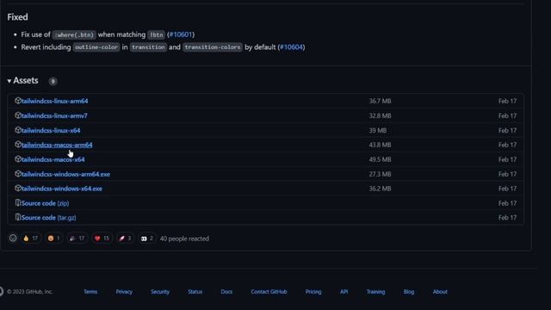Image resolution: width=551 pixels, height=310 pixels.
Task: Open About footer link
Action: pos(440,292)
